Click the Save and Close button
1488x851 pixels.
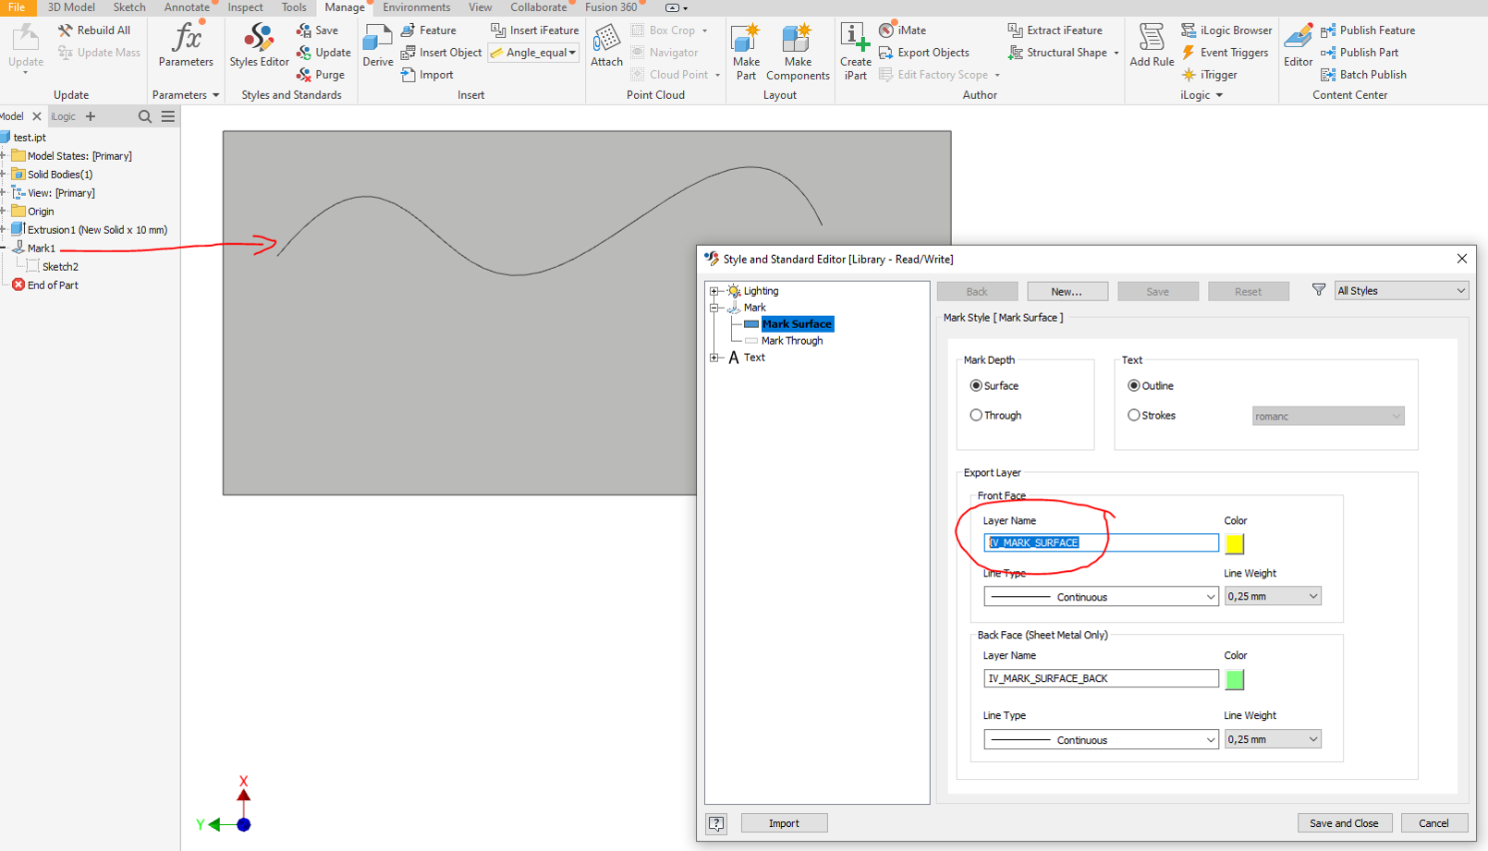[x=1344, y=822]
